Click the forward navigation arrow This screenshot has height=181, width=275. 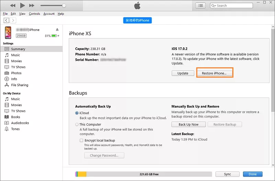pyautogui.click(x=13, y=20)
